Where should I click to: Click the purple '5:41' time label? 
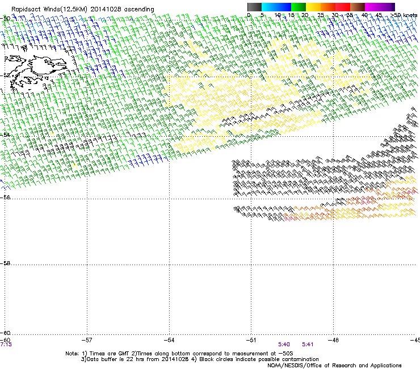click(308, 345)
